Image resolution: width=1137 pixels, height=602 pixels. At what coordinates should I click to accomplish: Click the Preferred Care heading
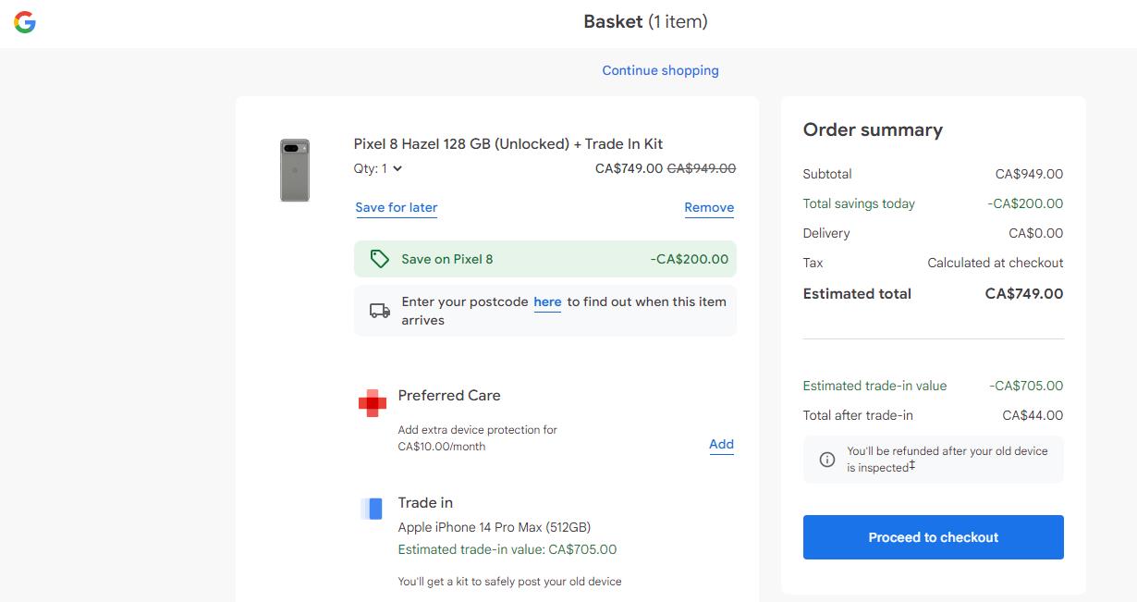(x=449, y=395)
